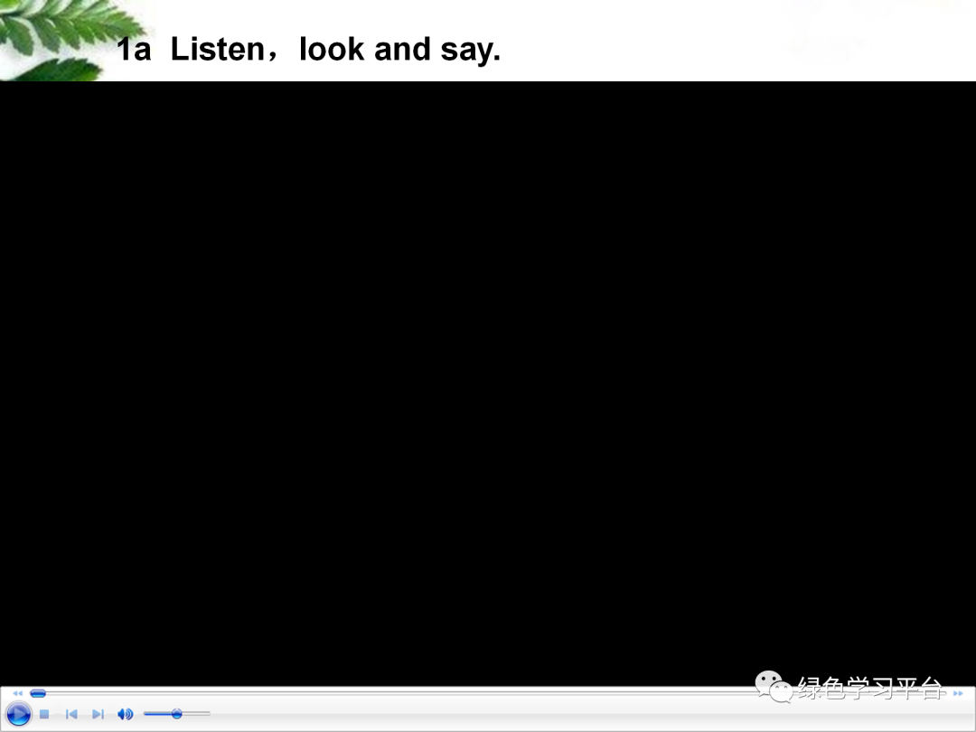Start the video with the play button
976x732 pixels.
(x=18, y=714)
